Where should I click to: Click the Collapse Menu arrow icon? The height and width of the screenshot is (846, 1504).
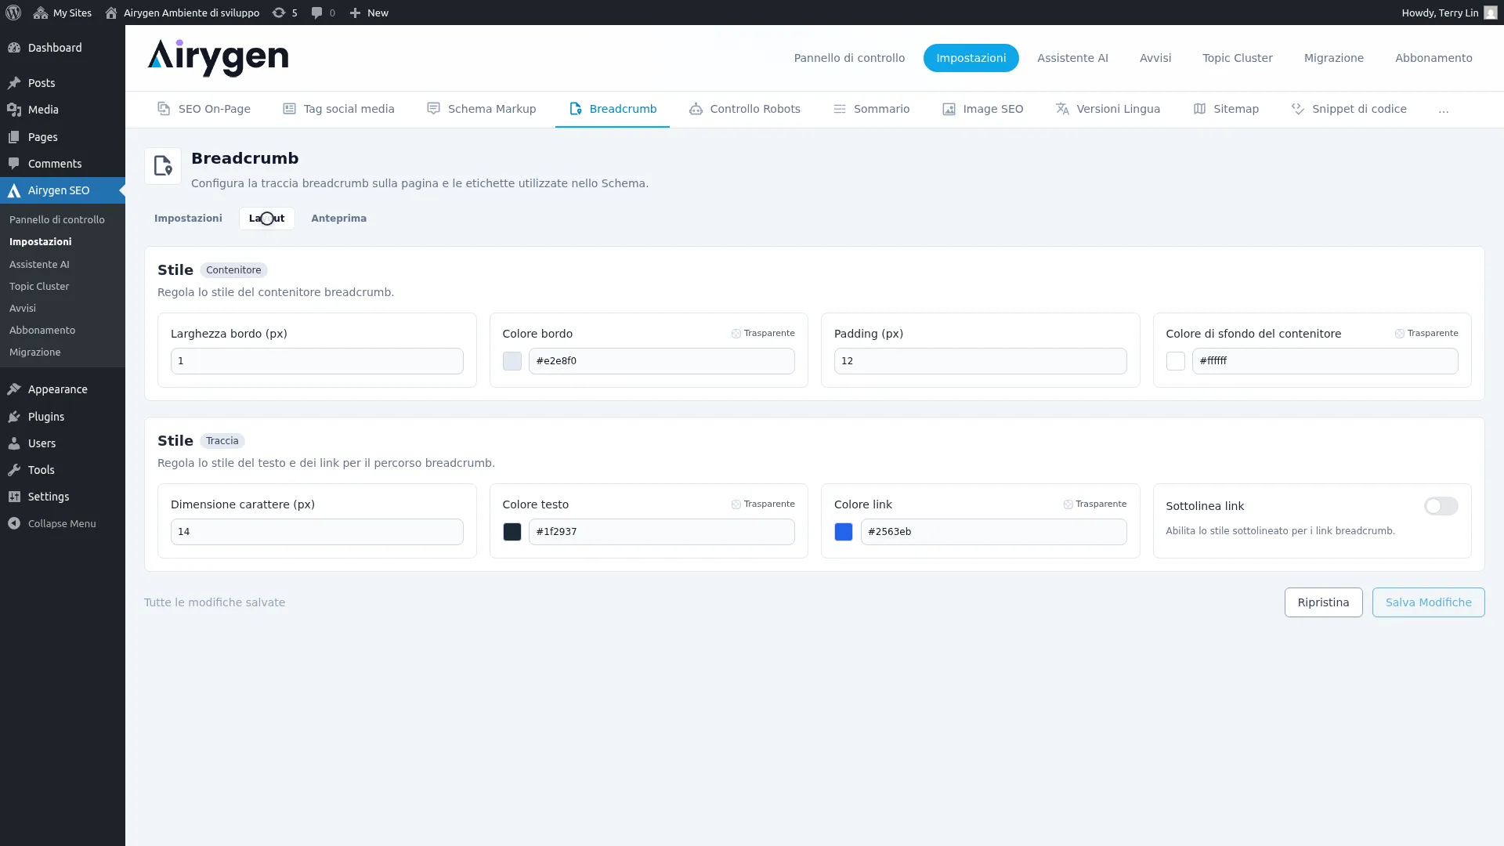tap(14, 523)
